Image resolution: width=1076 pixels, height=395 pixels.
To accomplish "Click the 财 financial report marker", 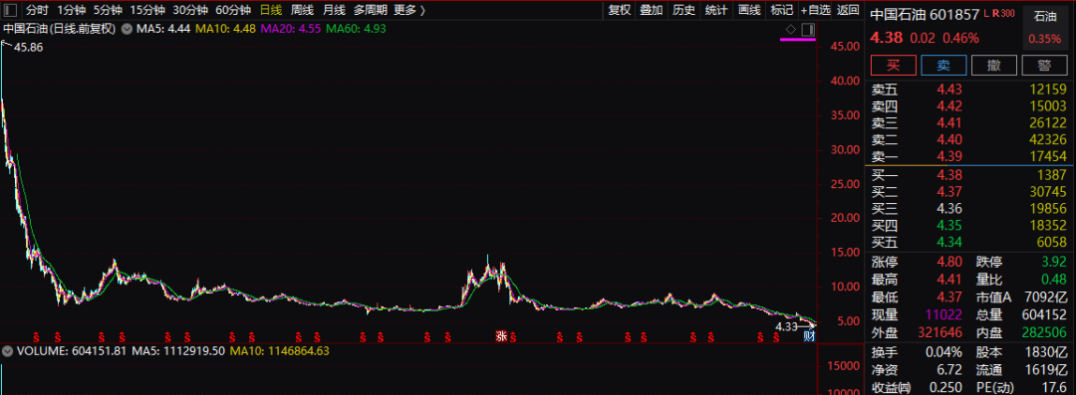I will (809, 336).
